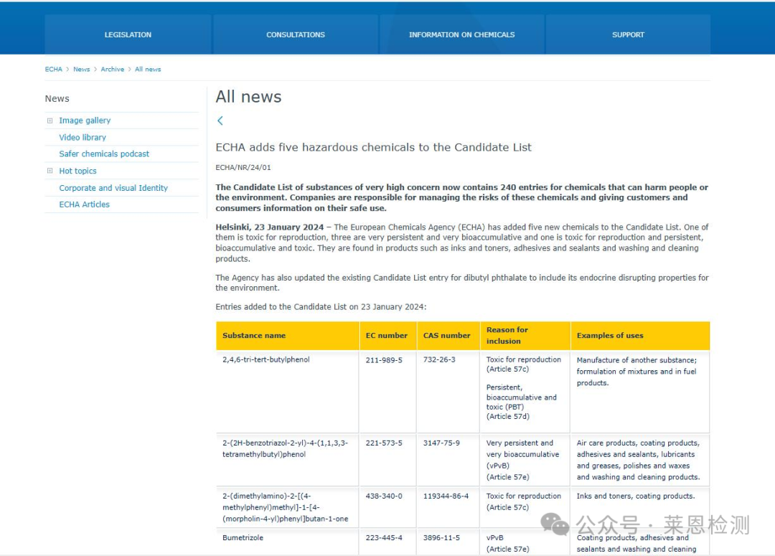
Task: Open Information on Chemicals menu
Action: 461,34
